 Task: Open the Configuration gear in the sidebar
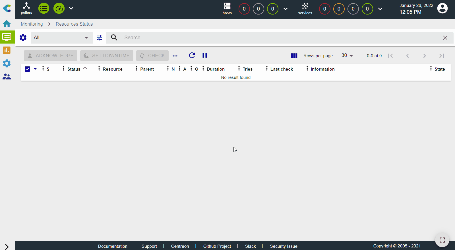pyautogui.click(x=7, y=63)
